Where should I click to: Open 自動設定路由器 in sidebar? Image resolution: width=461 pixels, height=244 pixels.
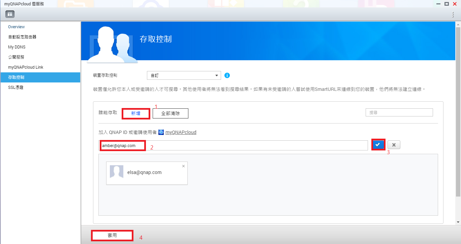coord(22,37)
